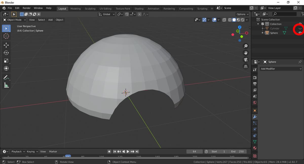Click the viewport zoom magnifier icon
The width and height of the screenshot is (304, 164).
click(x=245, y=46)
